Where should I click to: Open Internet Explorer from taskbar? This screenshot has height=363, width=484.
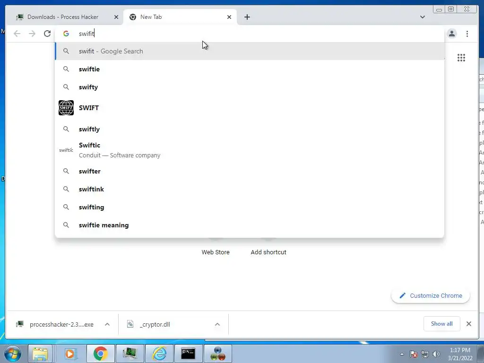pyautogui.click(x=159, y=354)
